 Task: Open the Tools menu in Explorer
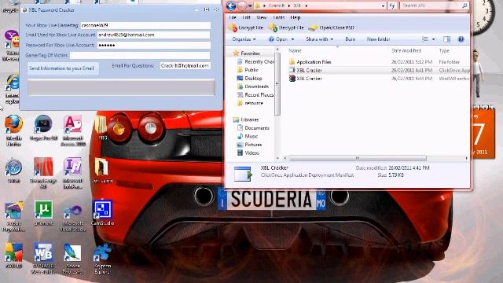pyautogui.click(x=279, y=17)
